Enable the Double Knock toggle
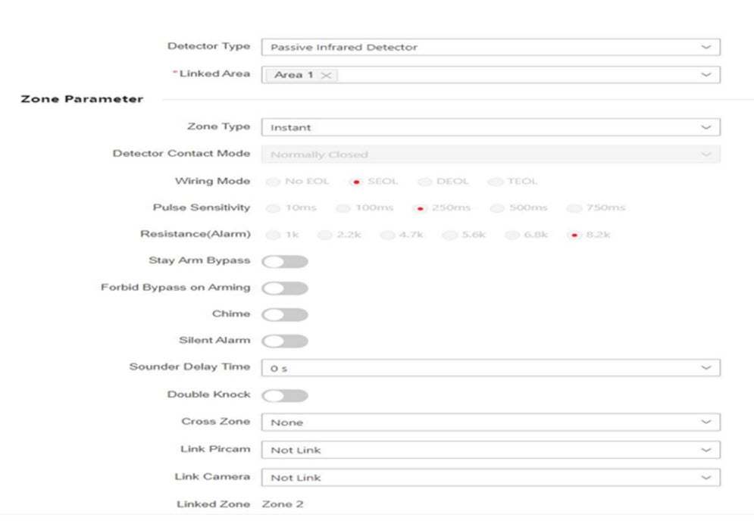 coord(285,396)
